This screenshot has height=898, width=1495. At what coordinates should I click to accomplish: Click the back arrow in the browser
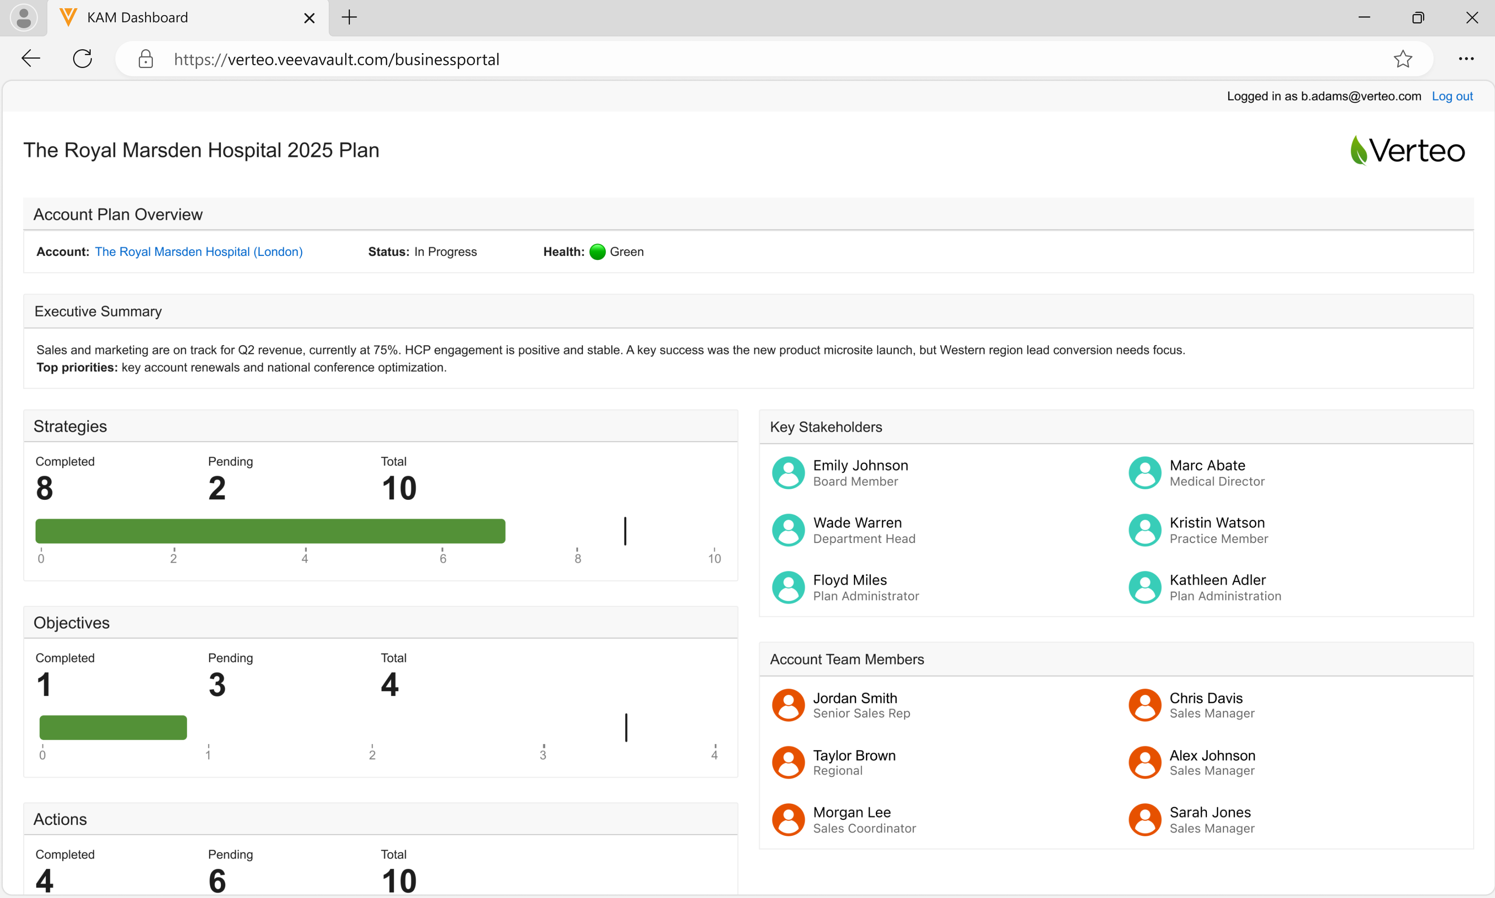coord(31,59)
